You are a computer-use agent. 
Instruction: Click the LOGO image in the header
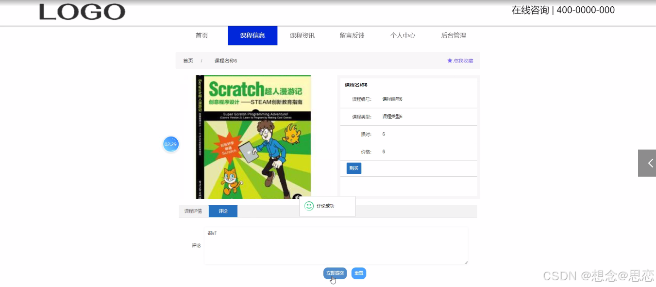point(82,12)
